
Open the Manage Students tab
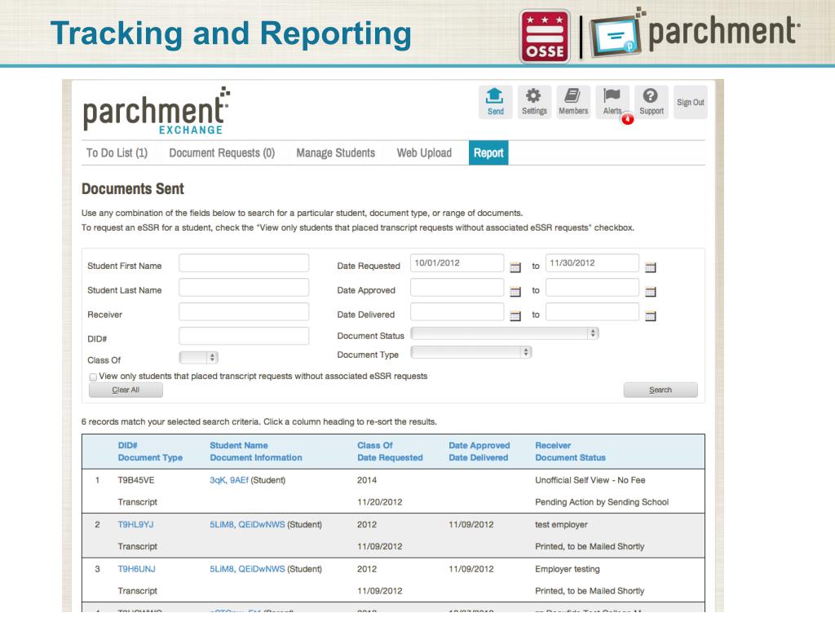pyautogui.click(x=335, y=153)
